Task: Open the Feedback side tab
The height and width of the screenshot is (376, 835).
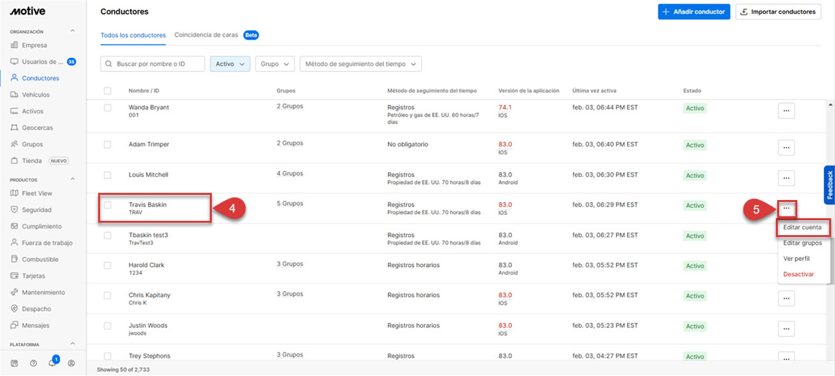Action: 829,185
